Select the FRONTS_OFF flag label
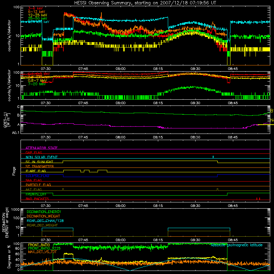Screen dimensions: 274x274 pos(36,194)
